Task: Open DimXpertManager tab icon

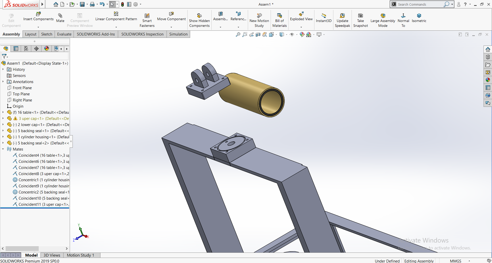Action: coord(36,49)
